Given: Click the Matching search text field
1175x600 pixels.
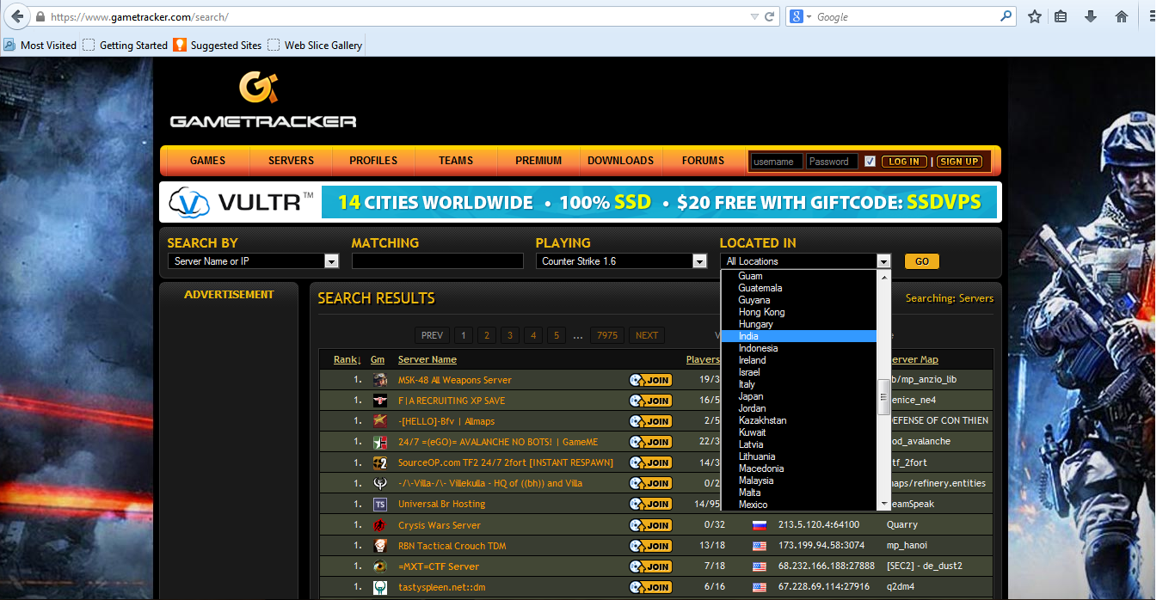Looking at the screenshot, I should [438, 261].
